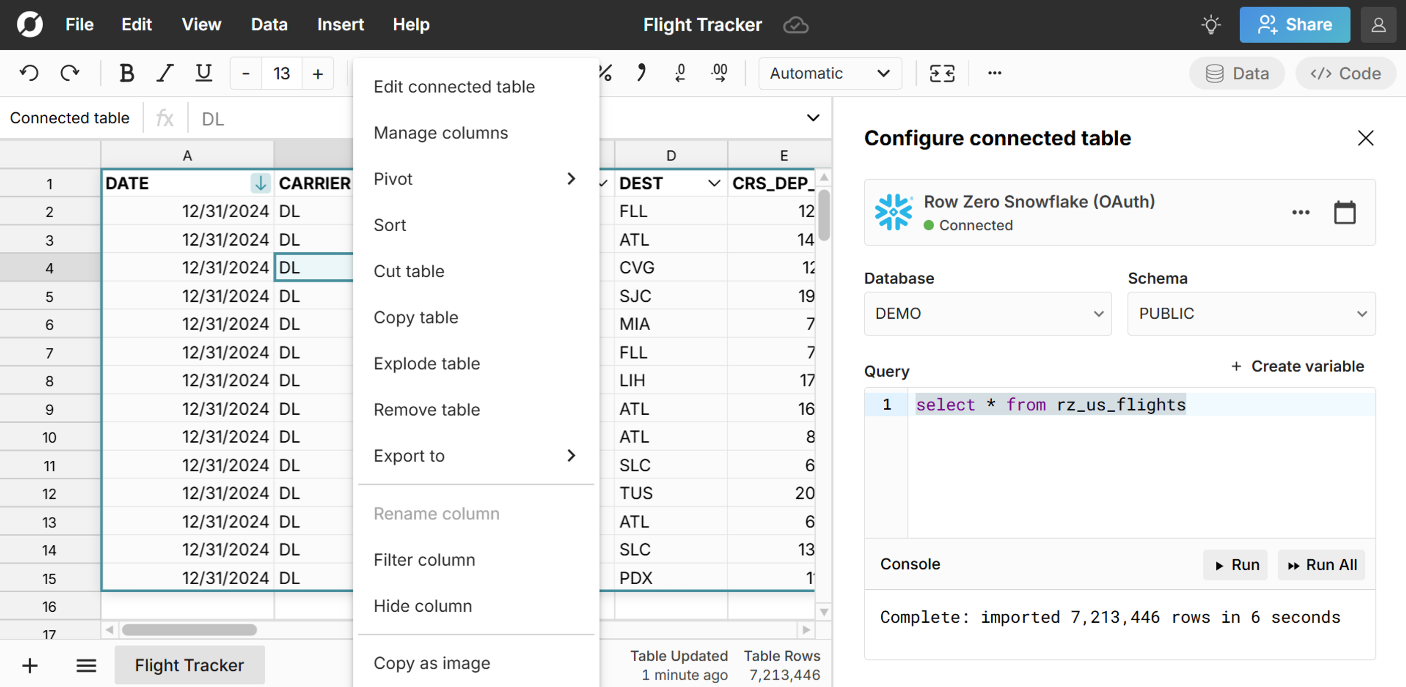Open the Schema PUBLIC dropdown
The image size is (1406, 687).
1251,313
